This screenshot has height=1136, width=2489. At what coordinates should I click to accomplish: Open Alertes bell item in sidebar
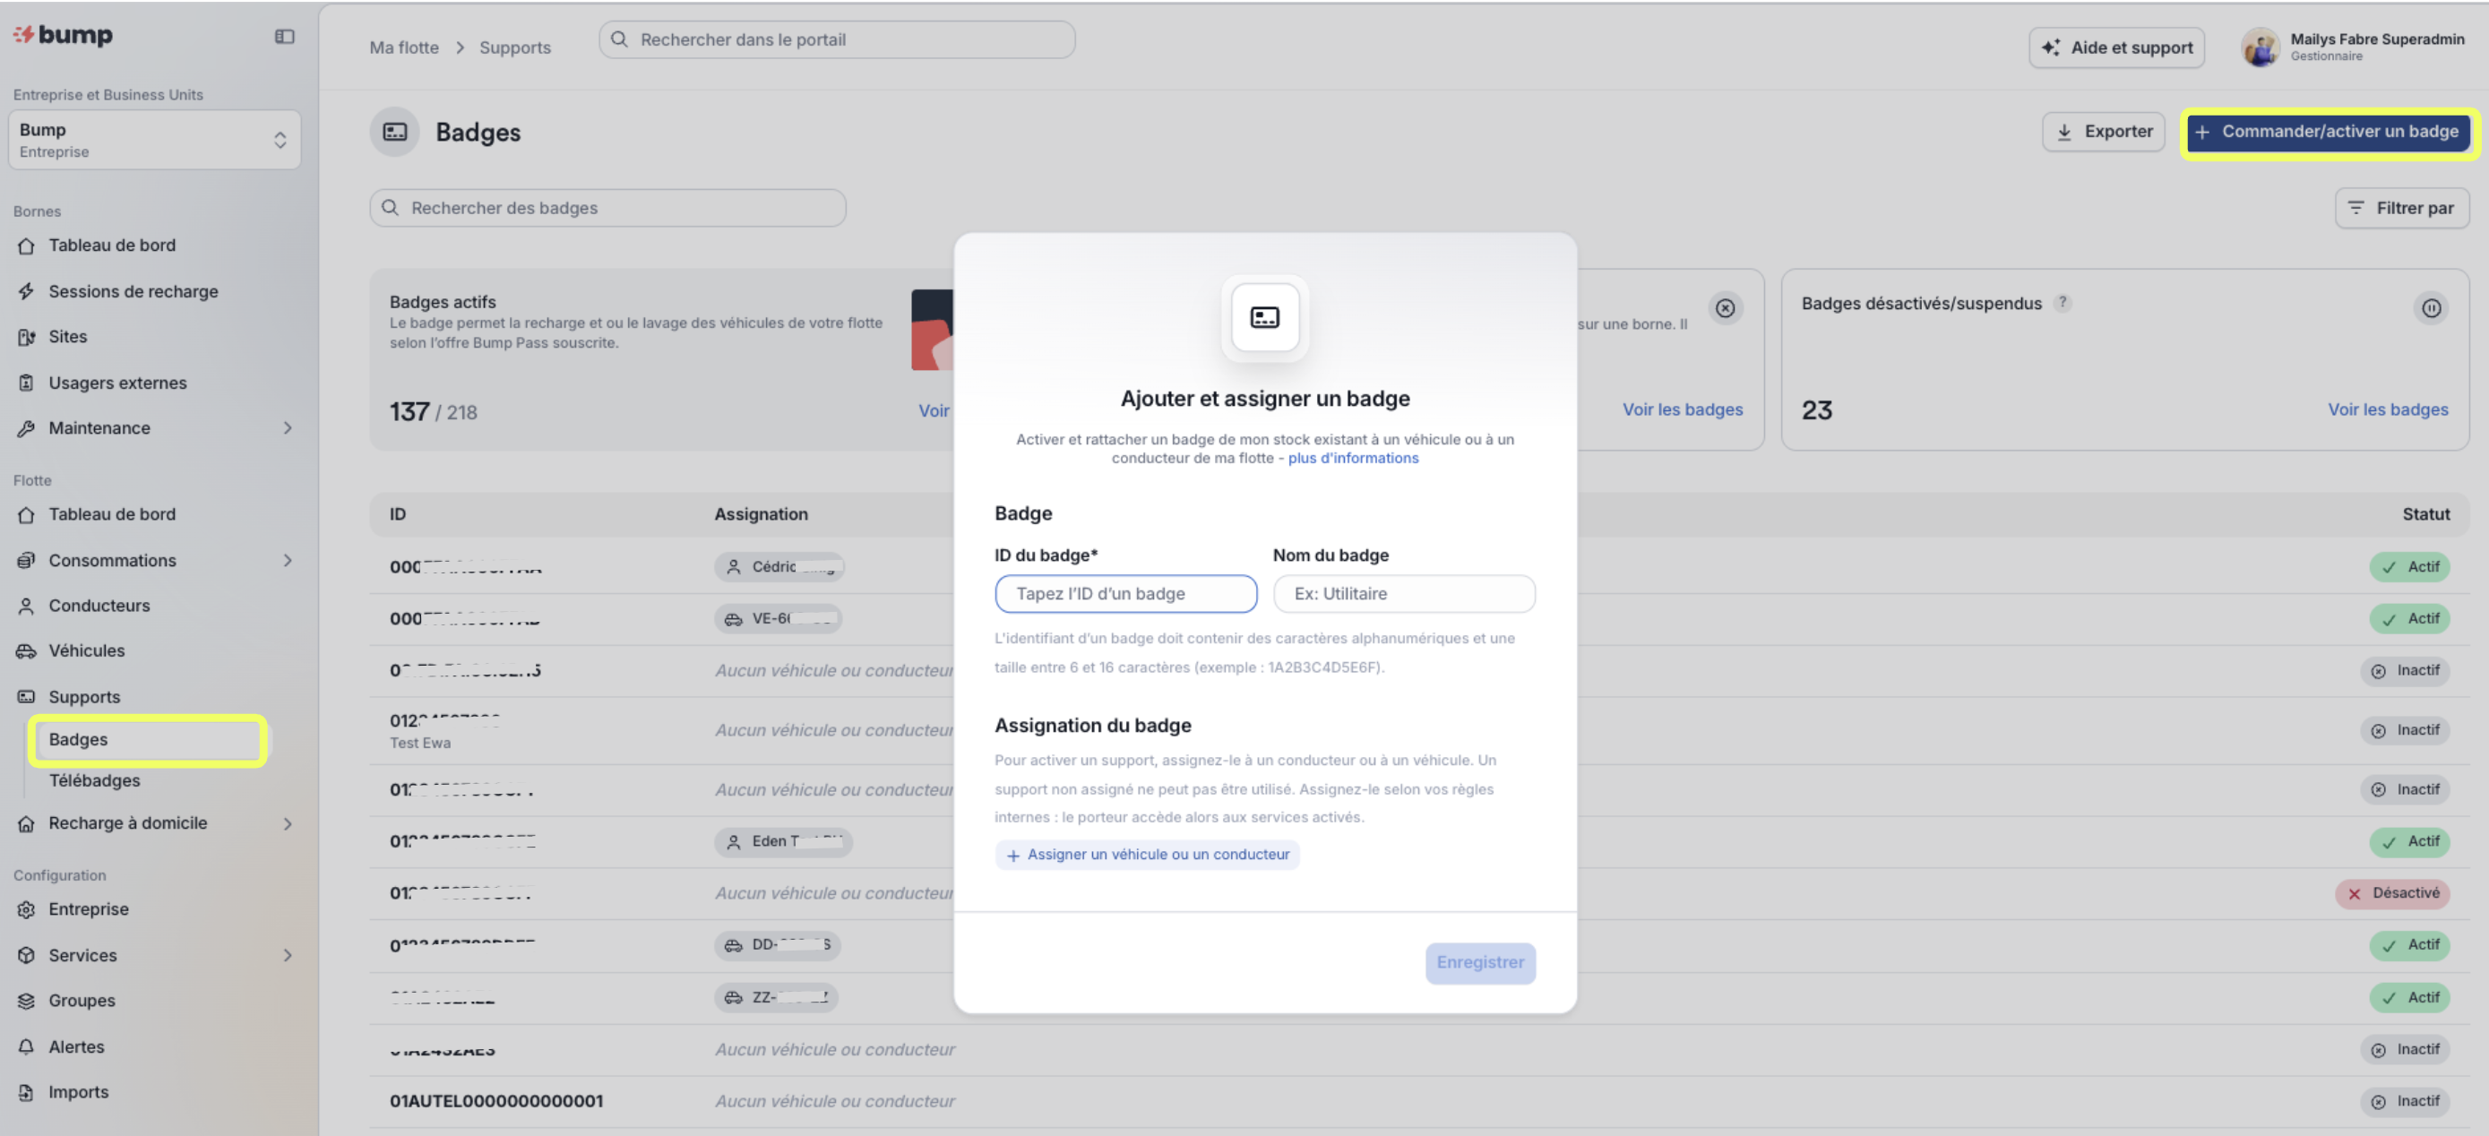[x=76, y=1046]
